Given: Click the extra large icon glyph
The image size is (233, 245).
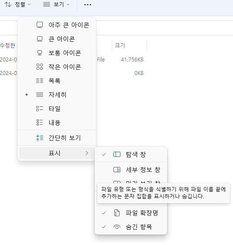Looking at the screenshot, I should point(40,25).
